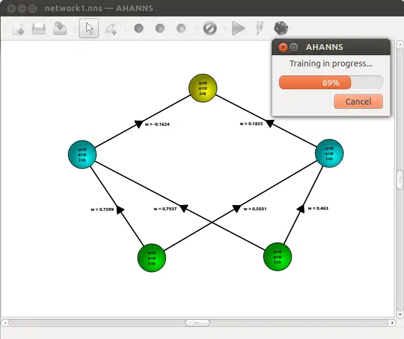The width and height of the screenshot is (404, 339).
Task: Click the network1.nns window title
Action: (99, 8)
